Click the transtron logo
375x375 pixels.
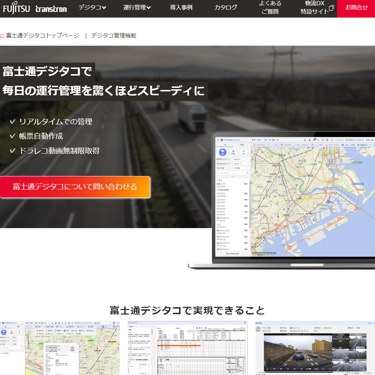(51, 9)
